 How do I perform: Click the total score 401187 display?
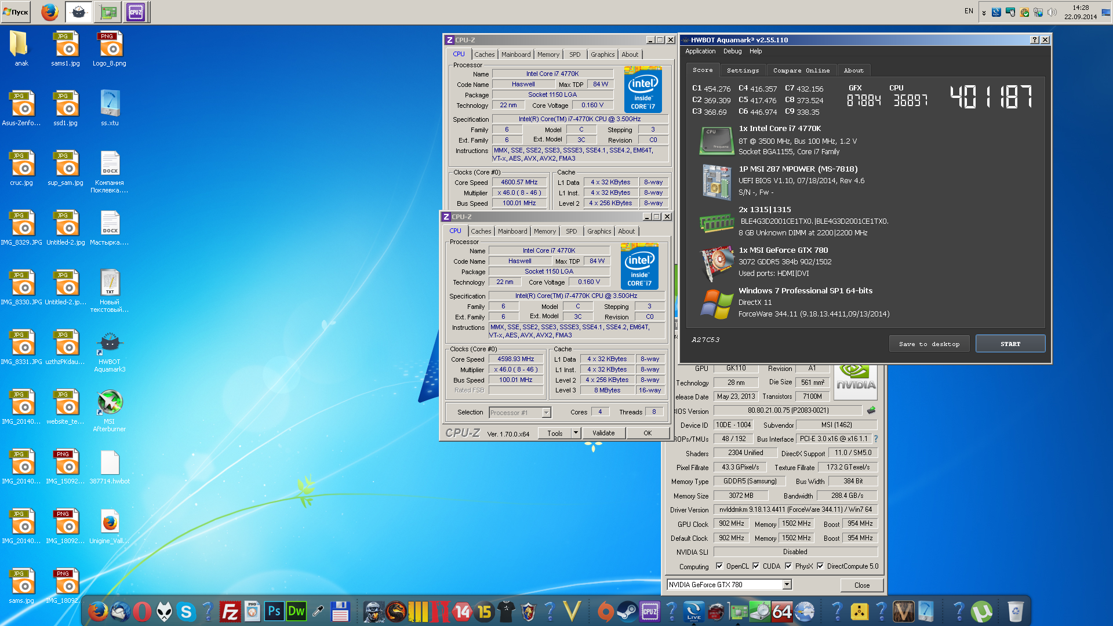(991, 97)
